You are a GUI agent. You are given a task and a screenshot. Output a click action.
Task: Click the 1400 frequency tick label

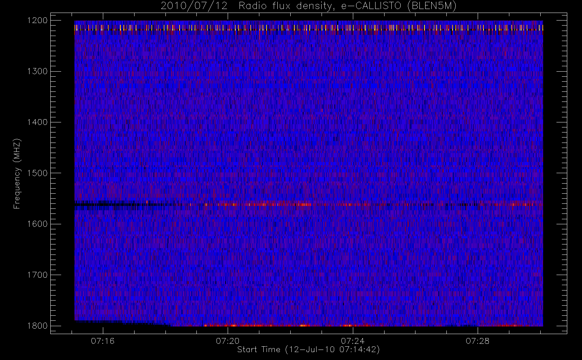point(37,122)
